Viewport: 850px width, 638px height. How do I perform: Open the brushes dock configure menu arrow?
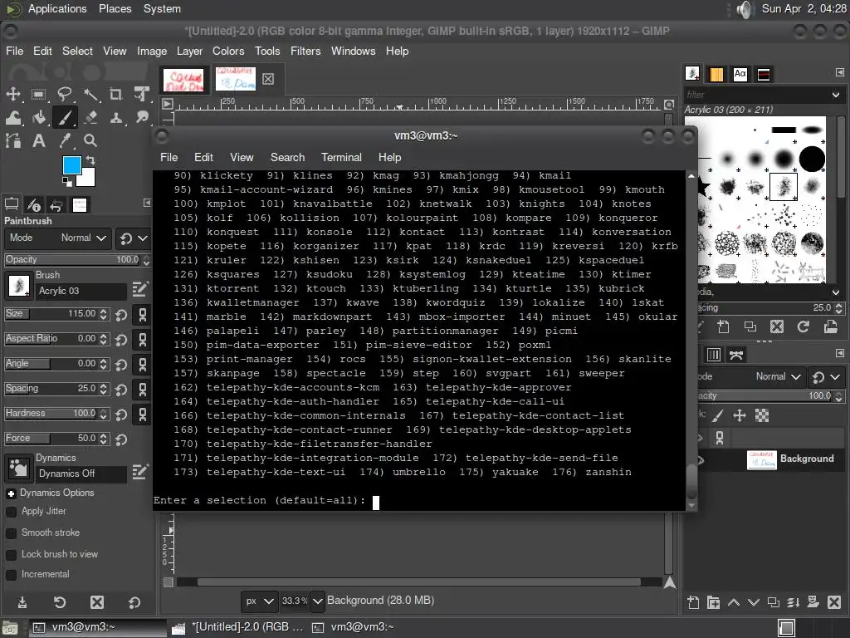[x=840, y=72]
